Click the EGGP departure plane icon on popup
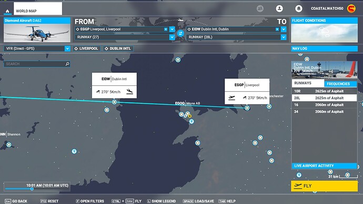Viewport: 363px width, 204px height. (231, 98)
